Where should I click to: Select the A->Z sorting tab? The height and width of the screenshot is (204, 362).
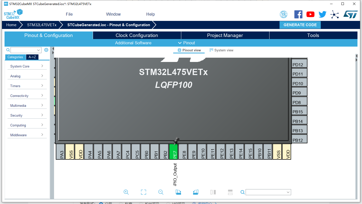tap(32, 57)
